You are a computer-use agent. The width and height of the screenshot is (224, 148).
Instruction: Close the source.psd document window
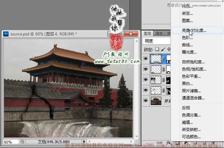(x=131, y=34)
